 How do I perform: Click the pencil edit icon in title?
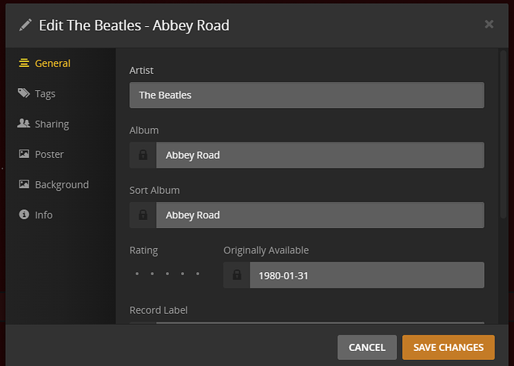coord(25,25)
